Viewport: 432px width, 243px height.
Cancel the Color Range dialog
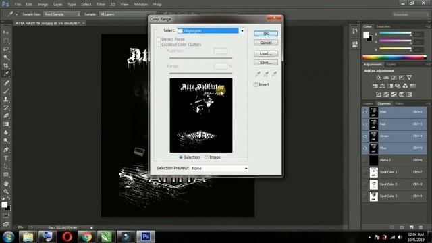click(x=266, y=43)
